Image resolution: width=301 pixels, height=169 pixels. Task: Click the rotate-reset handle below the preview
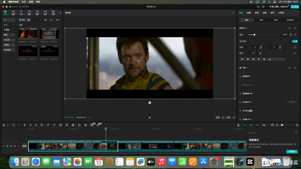[x=150, y=103]
